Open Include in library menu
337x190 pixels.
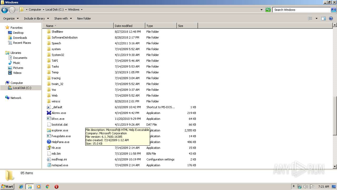(x=36, y=18)
